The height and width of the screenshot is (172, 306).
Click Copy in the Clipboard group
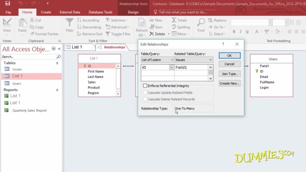coord(37,27)
